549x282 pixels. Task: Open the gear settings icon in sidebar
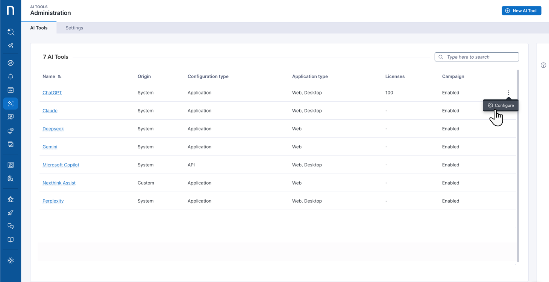tap(11, 261)
